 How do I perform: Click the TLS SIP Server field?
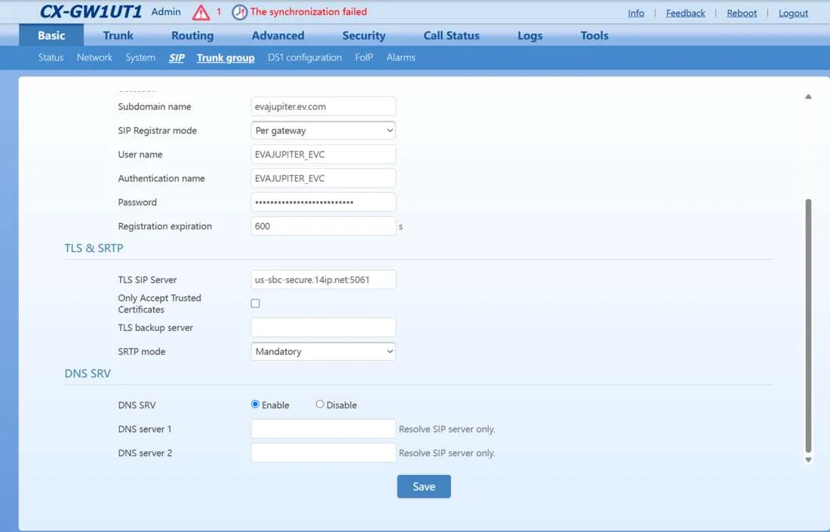324,280
